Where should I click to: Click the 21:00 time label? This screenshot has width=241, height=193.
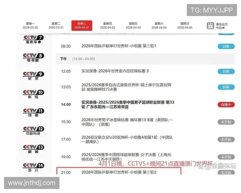tap(66, 172)
